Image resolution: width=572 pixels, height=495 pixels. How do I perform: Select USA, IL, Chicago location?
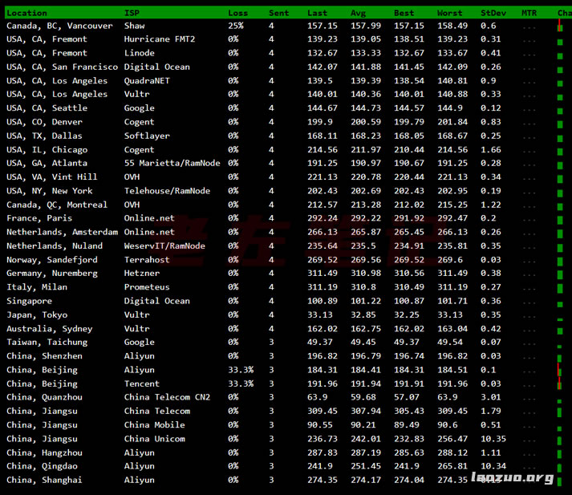pyautogui.click(x=47, y=149)
